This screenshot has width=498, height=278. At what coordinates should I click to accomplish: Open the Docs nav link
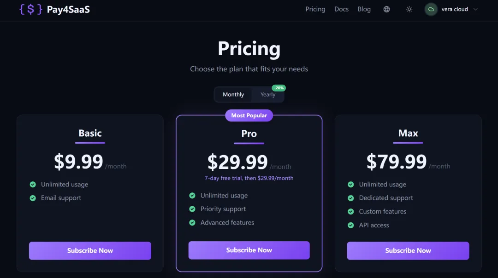tap(341, 9)
